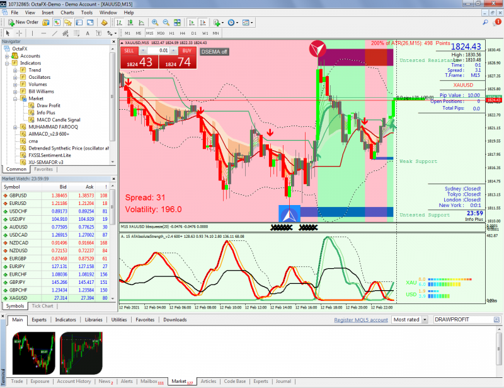The height and width of the screenshot is (388, 504).
Task: Switch chart to W1 timeframe
Action: click(x=205, y=33)
